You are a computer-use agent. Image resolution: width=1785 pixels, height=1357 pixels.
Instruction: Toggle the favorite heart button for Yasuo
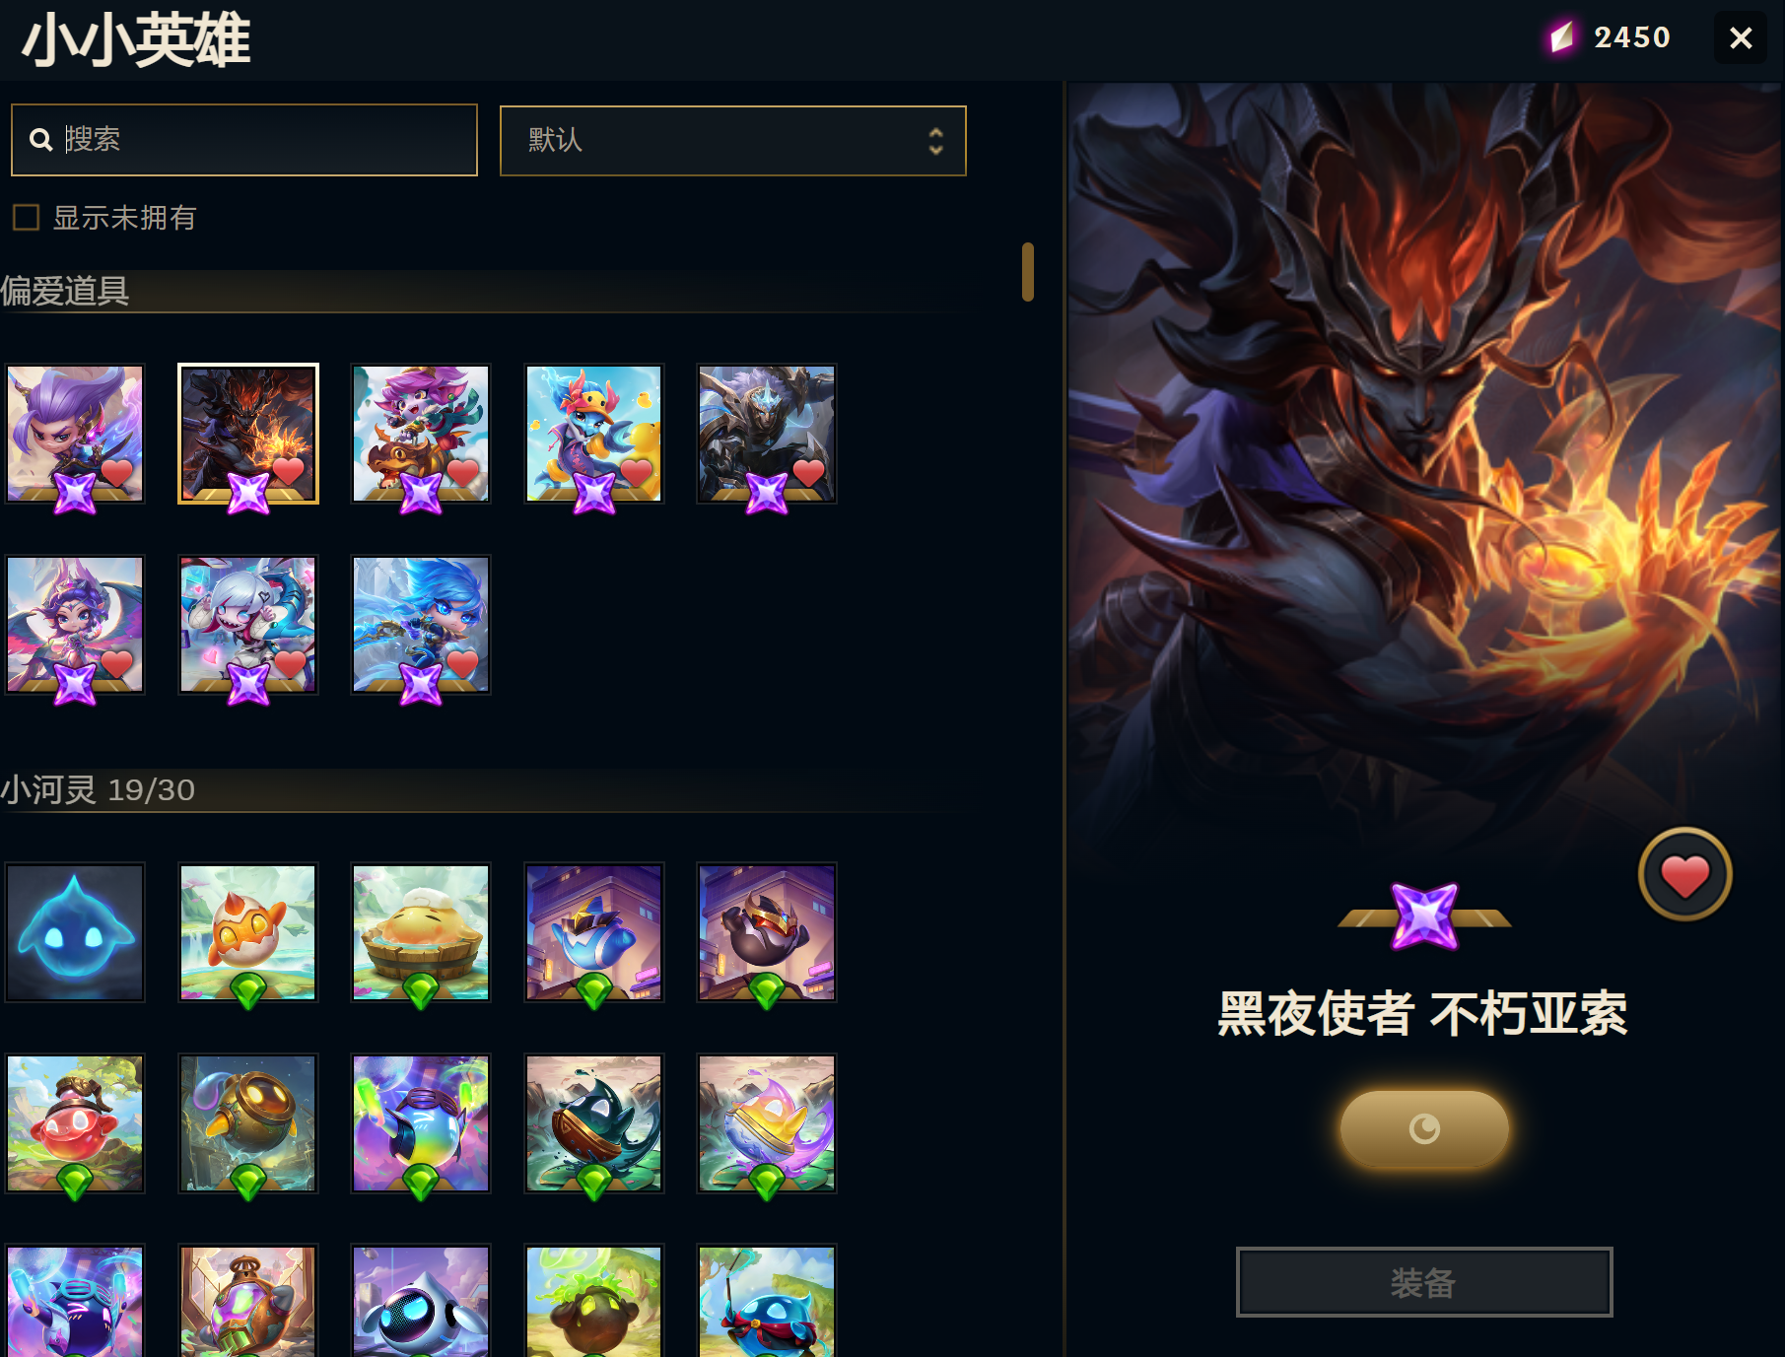click(1684, 875)
